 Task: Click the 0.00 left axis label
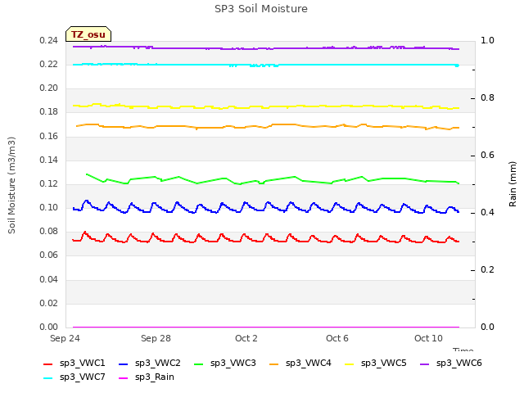[x=49, y=327]
